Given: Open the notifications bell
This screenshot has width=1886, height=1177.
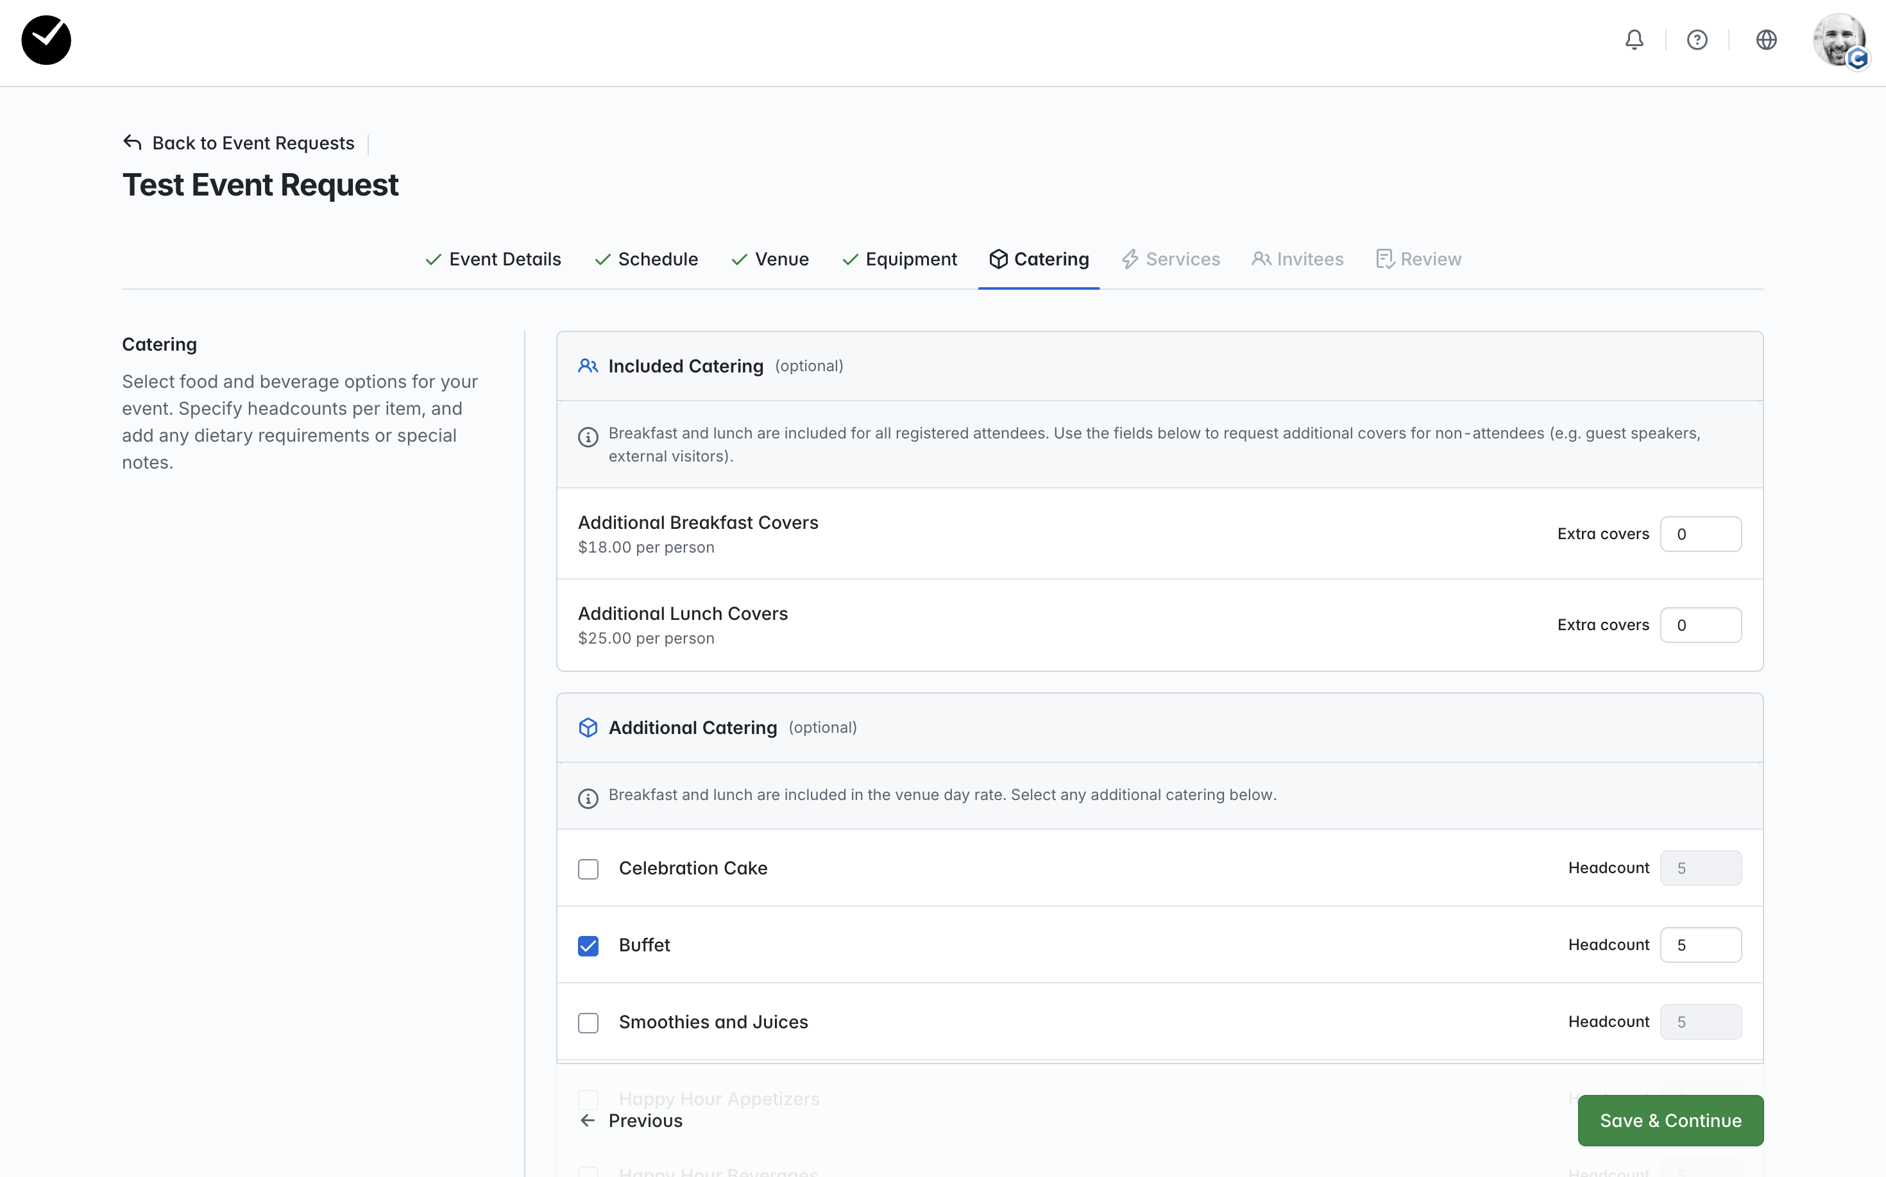Looking at the screenshot, I should 1634,40.
